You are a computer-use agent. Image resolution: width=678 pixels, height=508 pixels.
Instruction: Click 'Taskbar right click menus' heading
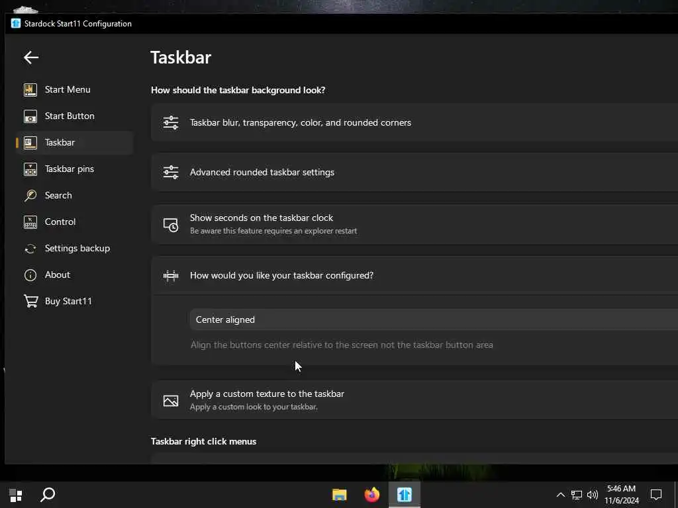click(204, 441)
